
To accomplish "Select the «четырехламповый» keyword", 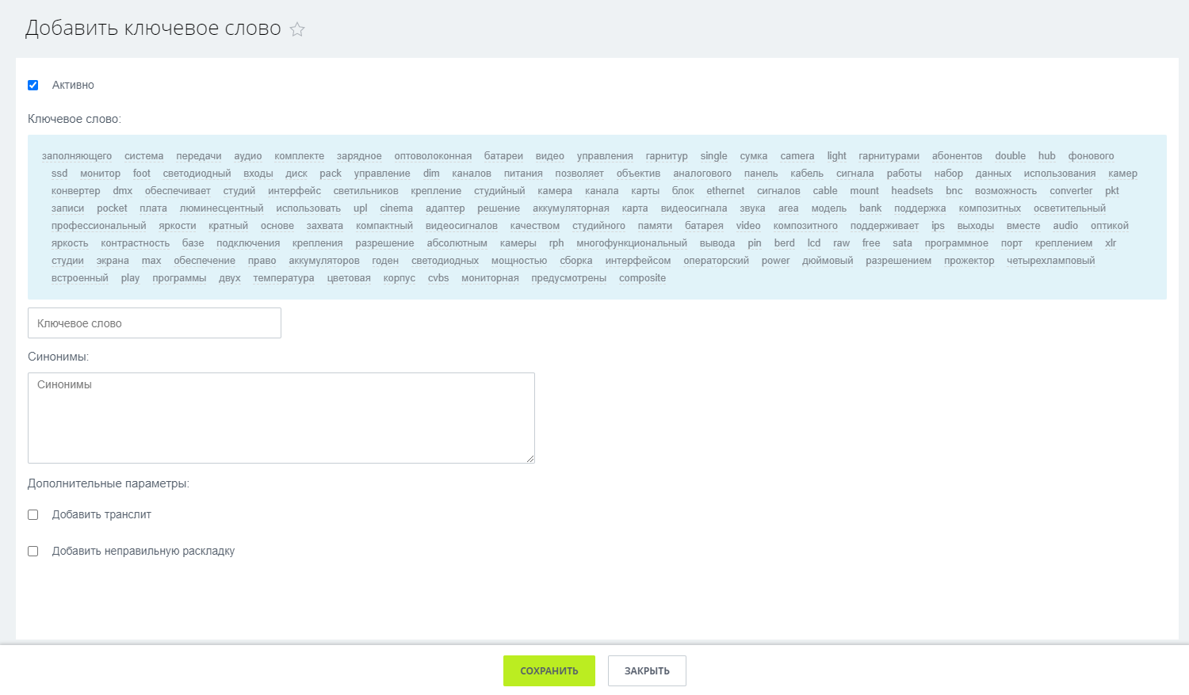I will pos(1050,261).
